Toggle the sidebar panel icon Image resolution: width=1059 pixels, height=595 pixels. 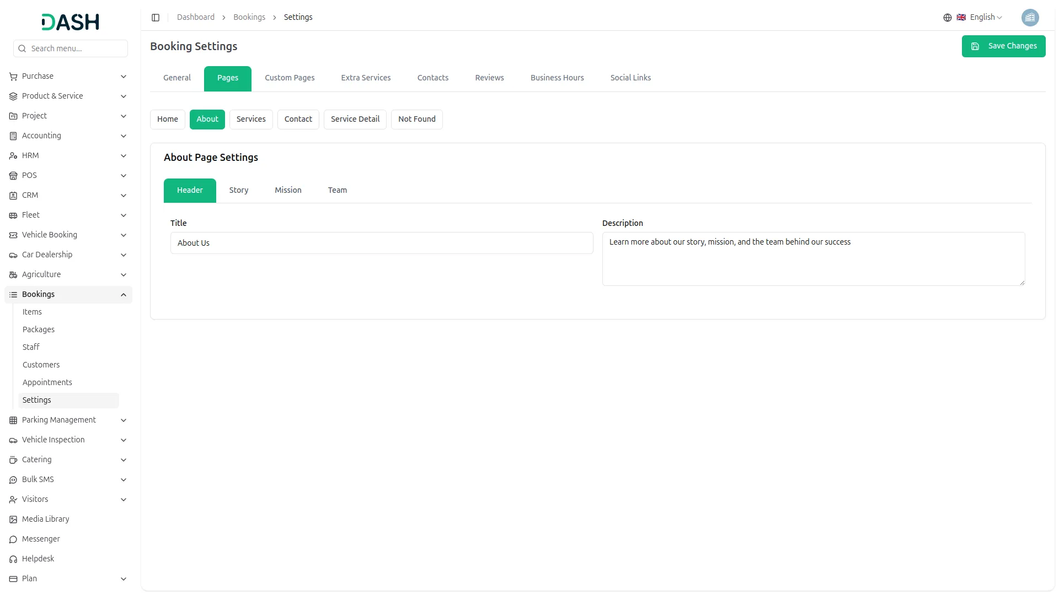point(156,18)
